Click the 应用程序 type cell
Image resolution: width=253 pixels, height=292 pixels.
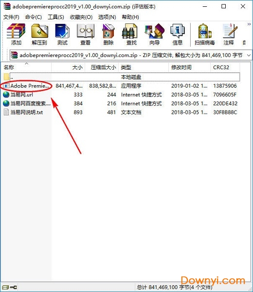pyautogui.click(x=131, y=86)
